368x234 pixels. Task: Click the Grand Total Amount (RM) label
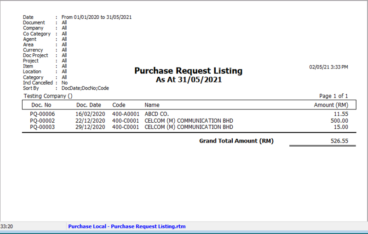click(236, 141)
